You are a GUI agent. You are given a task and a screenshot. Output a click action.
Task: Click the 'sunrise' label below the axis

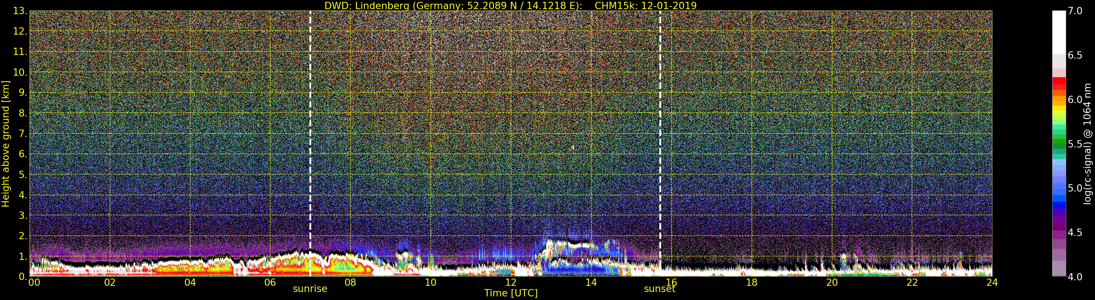click(310, 289)
